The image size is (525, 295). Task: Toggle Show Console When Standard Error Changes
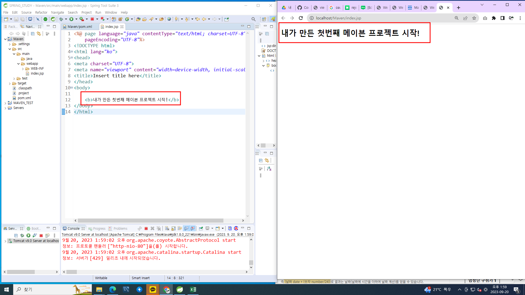(x=192, y=229)
